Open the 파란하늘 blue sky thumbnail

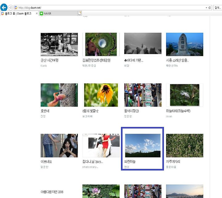tap(143, 146)
